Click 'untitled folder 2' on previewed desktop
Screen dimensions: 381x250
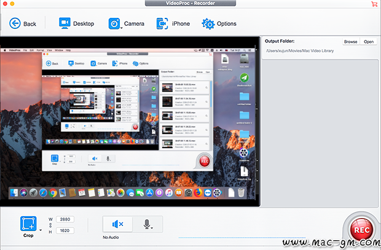(244, 115)
